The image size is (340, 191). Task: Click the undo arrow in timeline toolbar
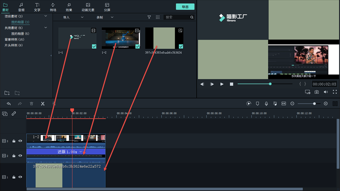click(9, 103)
